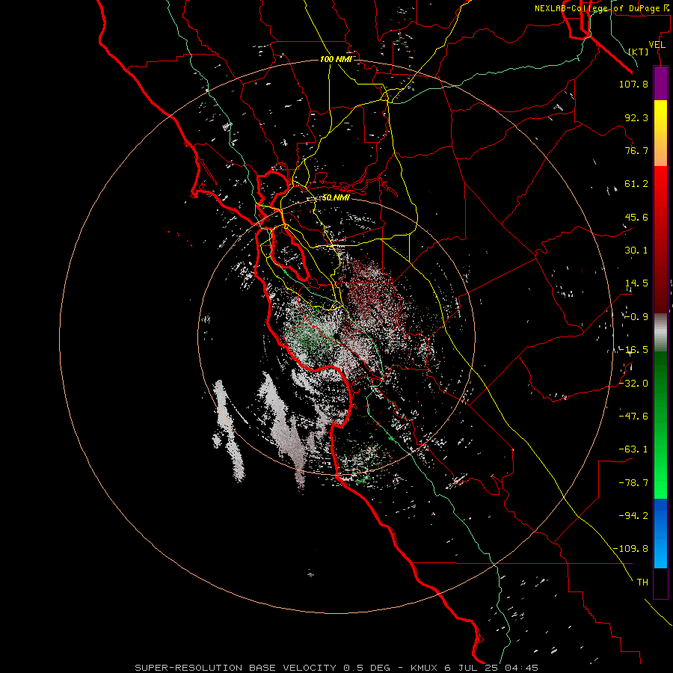Click the 30.1 velocity scale value
Screen dimensions: 673x673
click(x=636, y=251)
